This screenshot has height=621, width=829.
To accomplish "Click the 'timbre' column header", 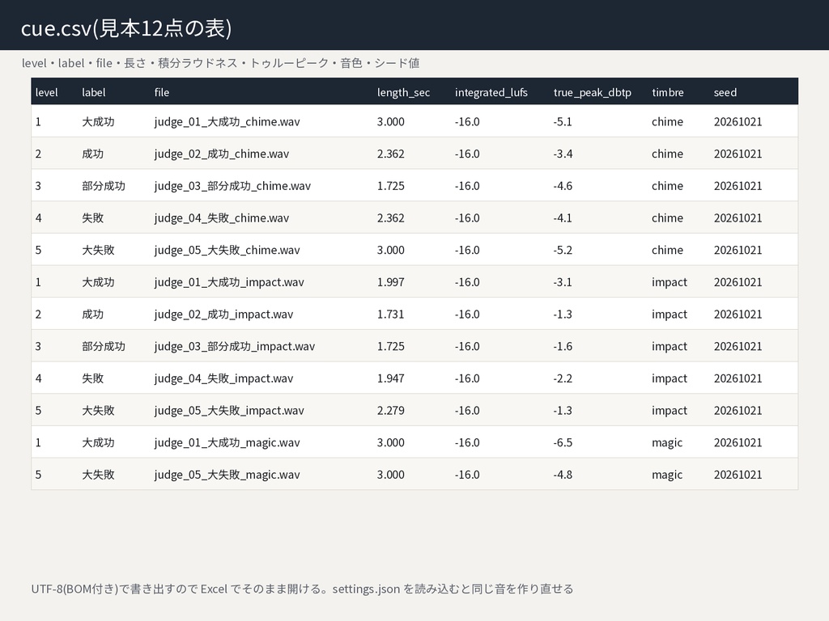I will click(668, 92).
